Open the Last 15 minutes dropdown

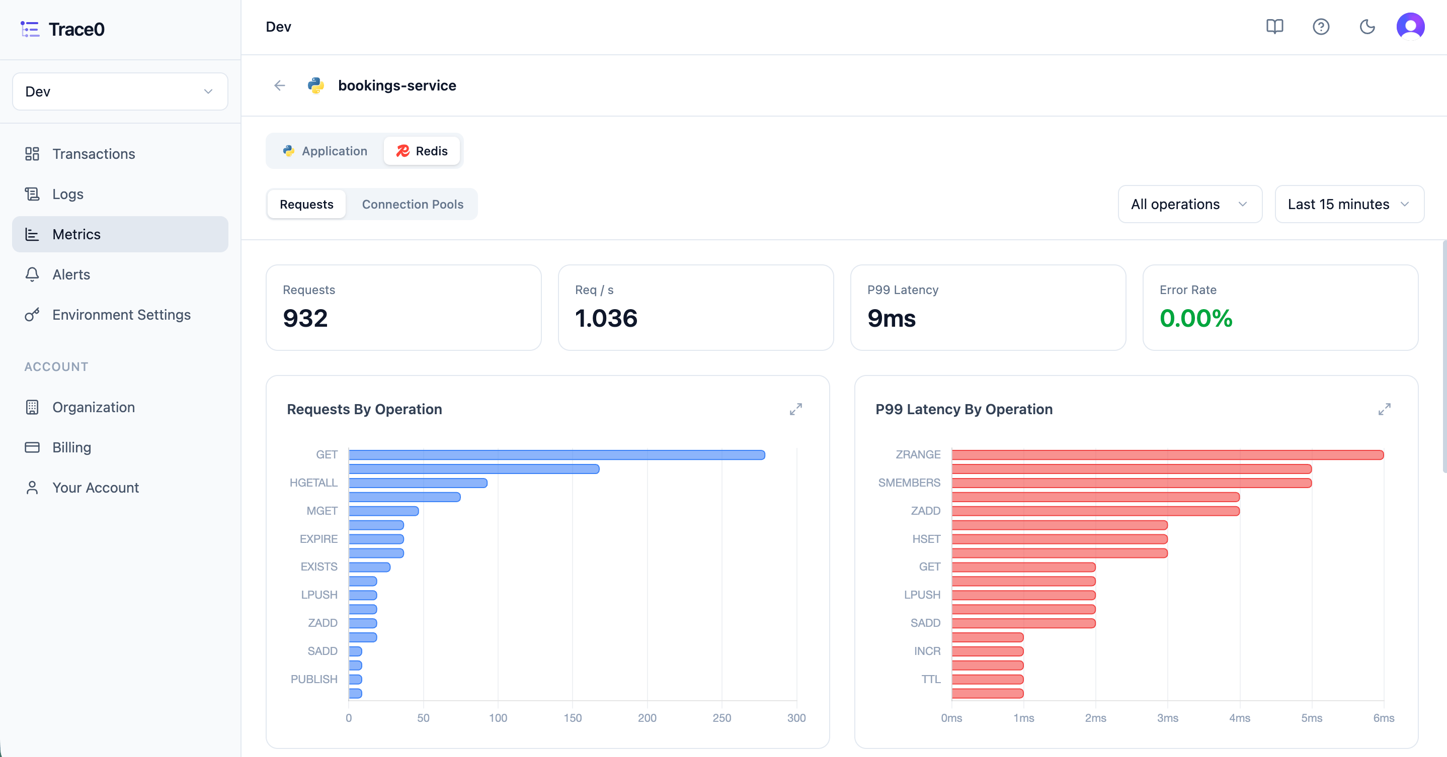tap(1349, 204)
